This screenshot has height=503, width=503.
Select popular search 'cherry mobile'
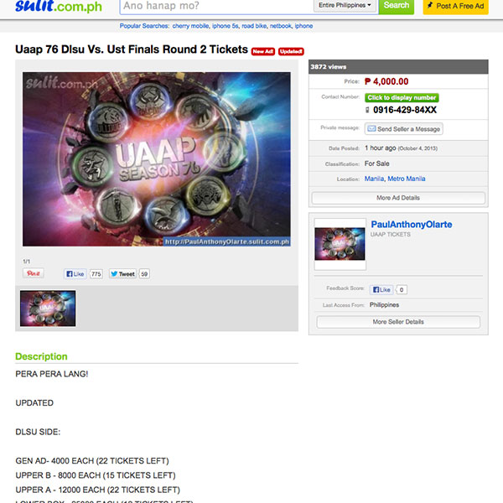190,26
